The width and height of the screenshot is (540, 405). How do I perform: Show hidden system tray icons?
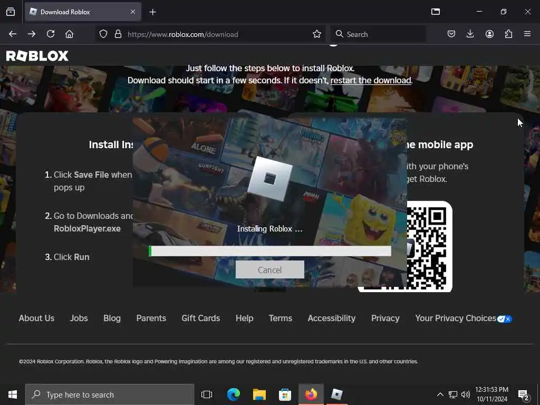[440, 394]
